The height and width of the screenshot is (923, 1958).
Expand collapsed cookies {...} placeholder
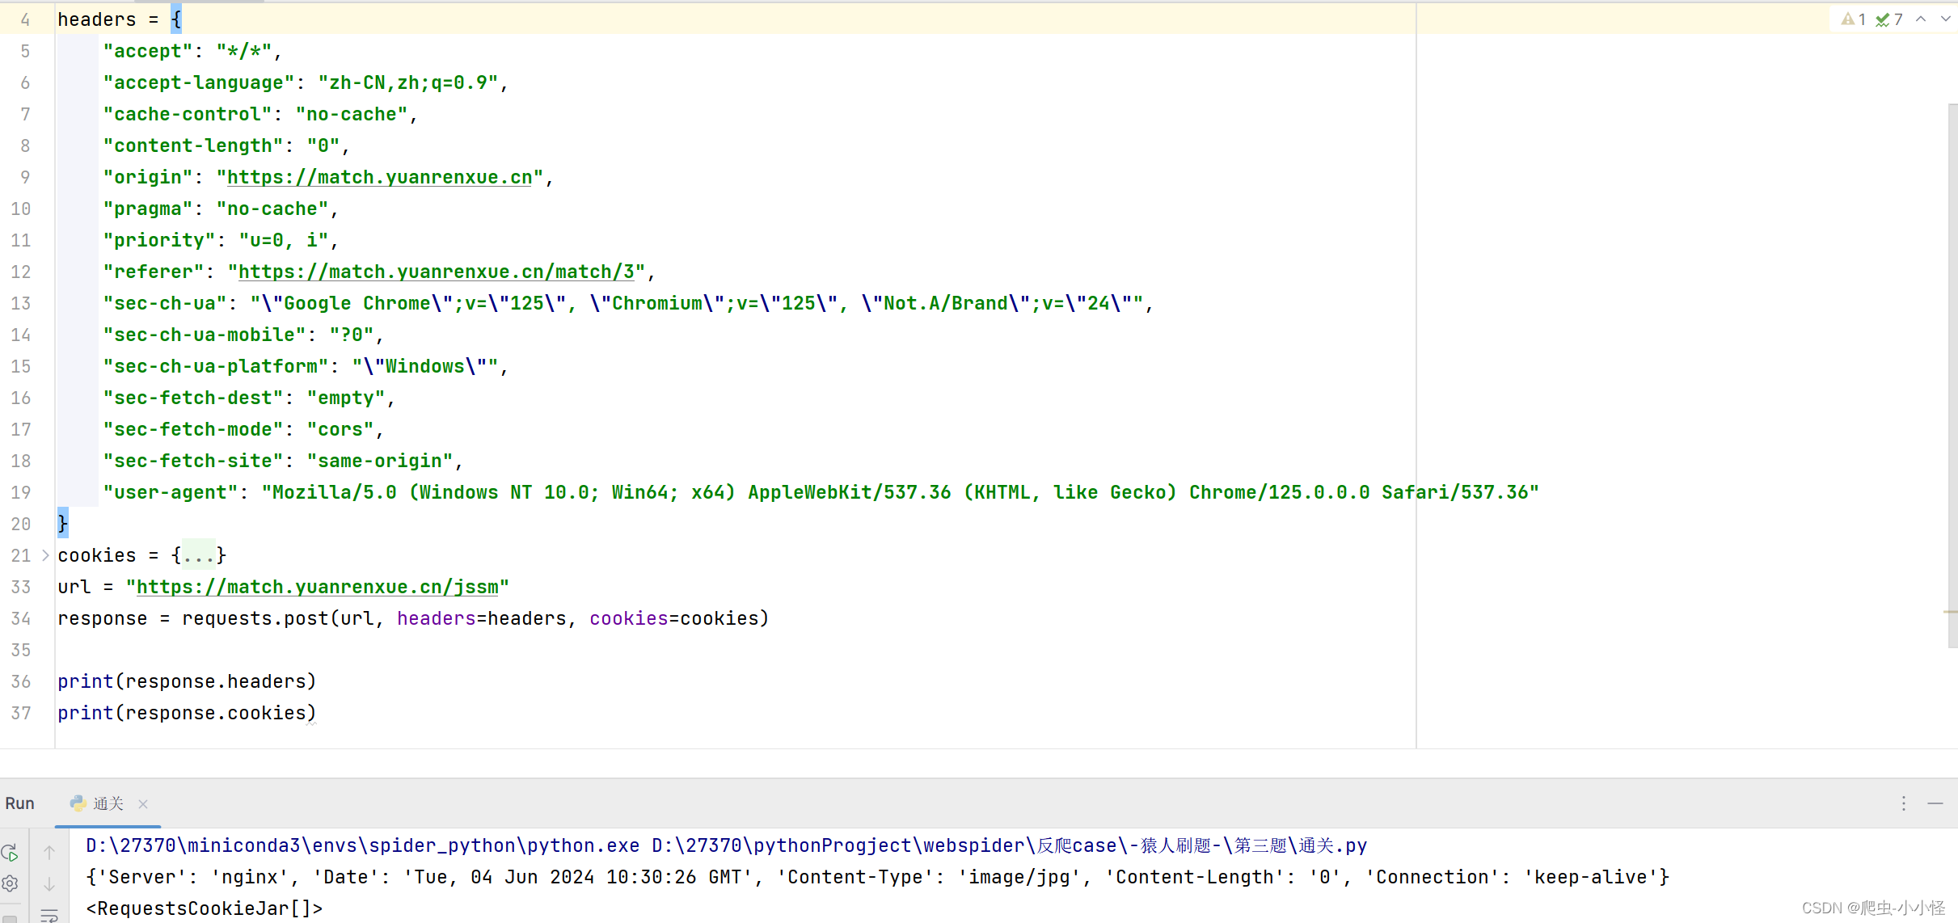[199, 555]
